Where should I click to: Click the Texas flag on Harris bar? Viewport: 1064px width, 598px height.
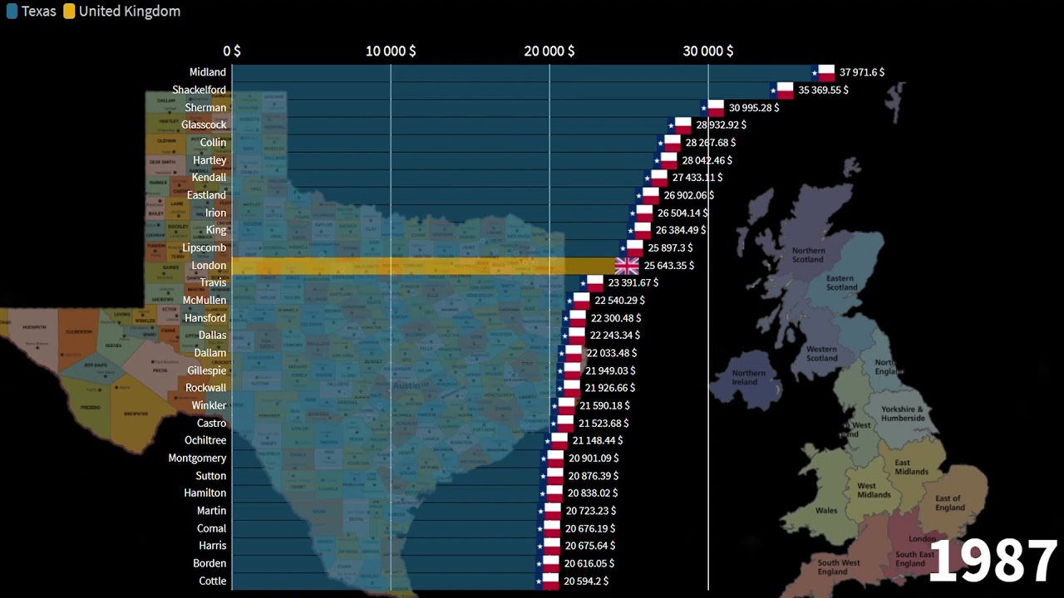[x=548, y=546]
